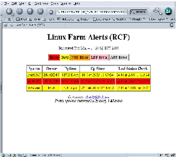Click the Owner cell in the first yellow row
176x157 pixels.
tap(51, 75)
